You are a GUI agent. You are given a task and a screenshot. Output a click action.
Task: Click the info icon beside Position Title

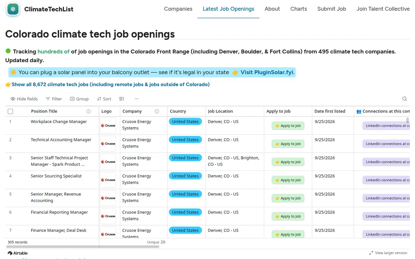89,111
